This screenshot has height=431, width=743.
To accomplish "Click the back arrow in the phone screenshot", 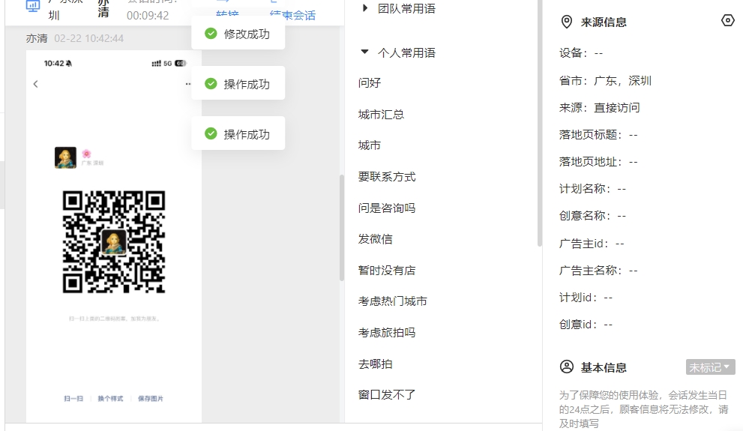I will coord(35,84).
